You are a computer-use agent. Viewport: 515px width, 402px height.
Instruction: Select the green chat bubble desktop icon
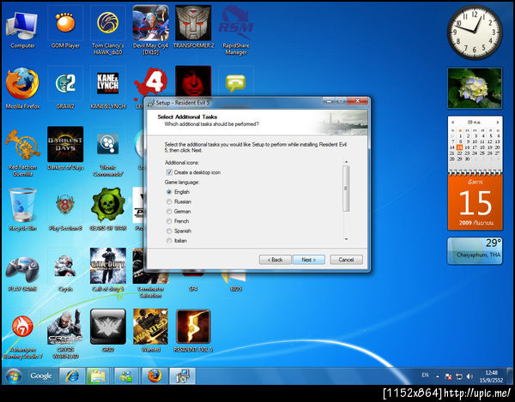click(x=236, y=82)
